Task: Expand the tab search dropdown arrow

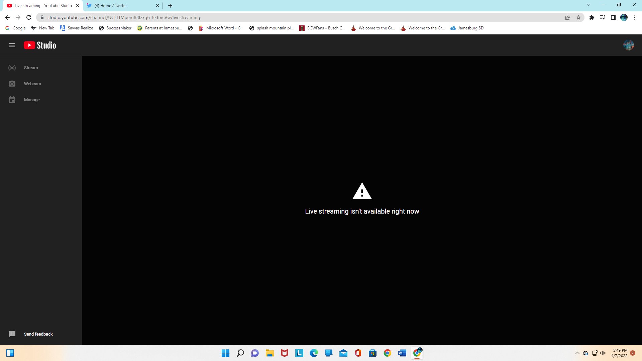Action: 588,5
